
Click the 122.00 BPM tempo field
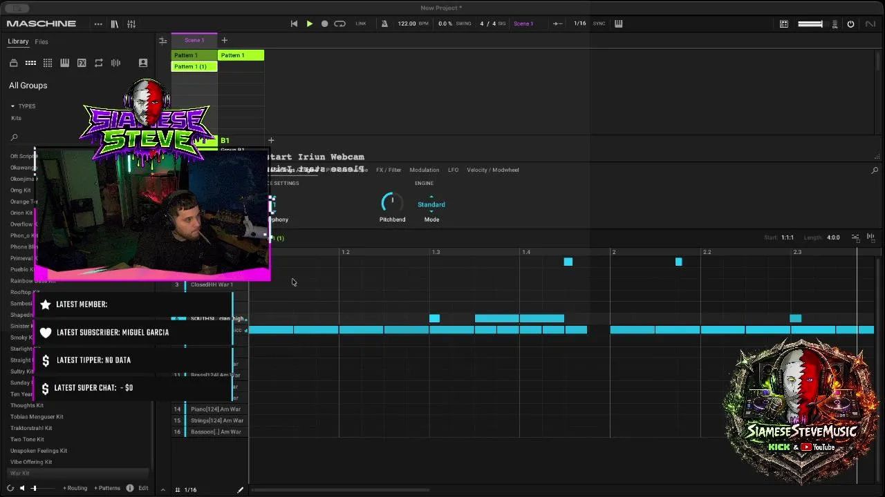[413, 23]
